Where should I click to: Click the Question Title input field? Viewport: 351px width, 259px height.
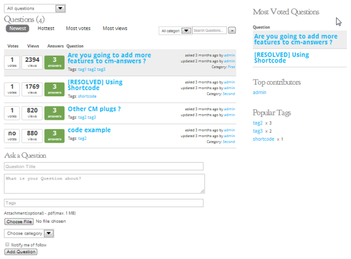104,167
